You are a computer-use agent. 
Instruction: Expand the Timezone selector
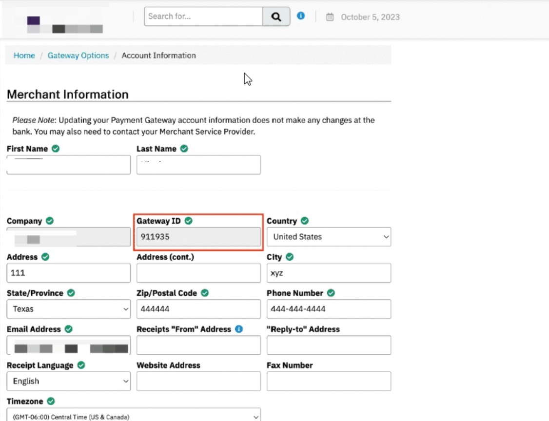134,416
